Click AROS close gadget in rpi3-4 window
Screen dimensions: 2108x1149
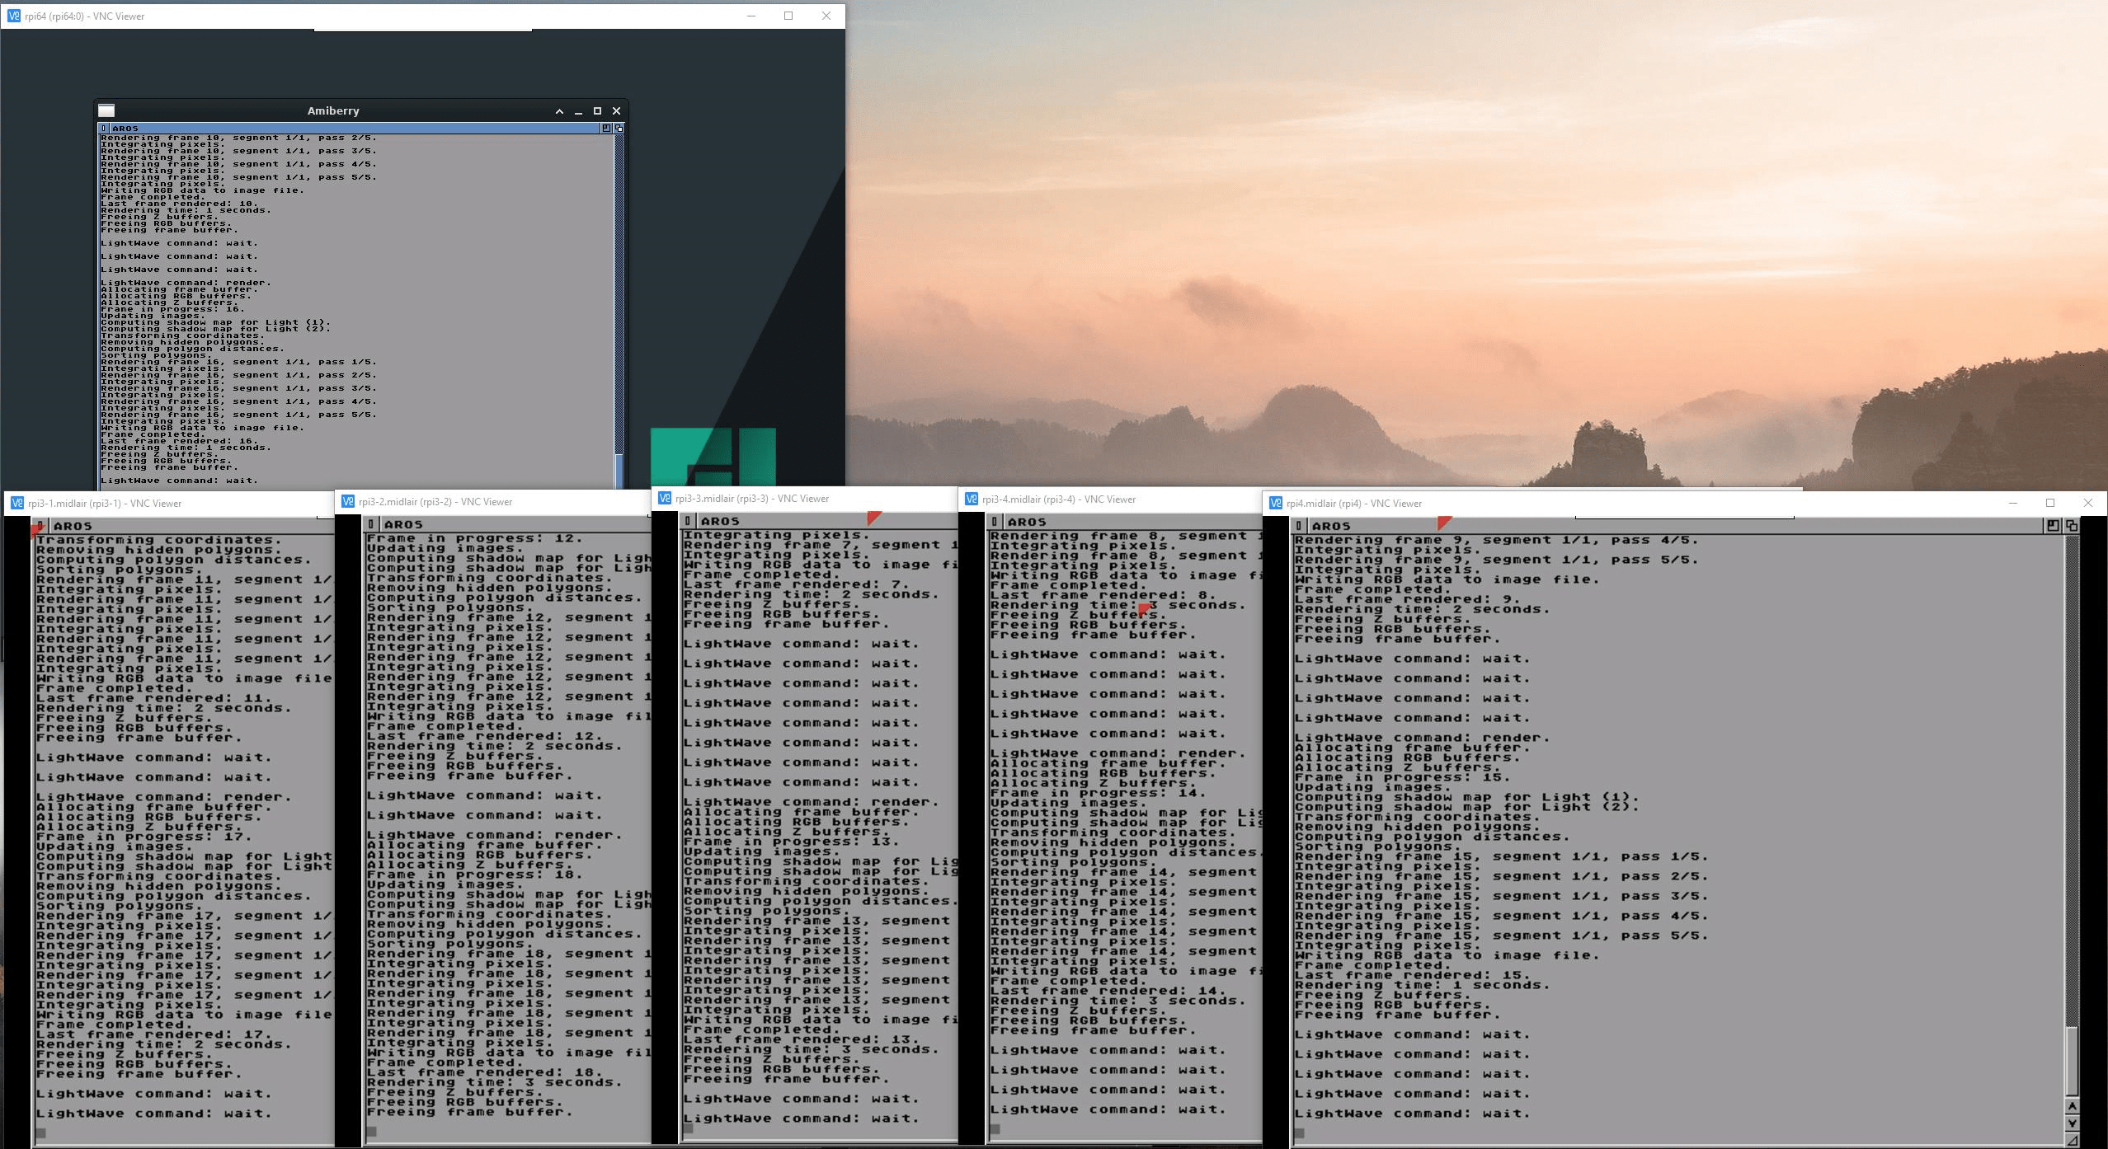[995, 522]
